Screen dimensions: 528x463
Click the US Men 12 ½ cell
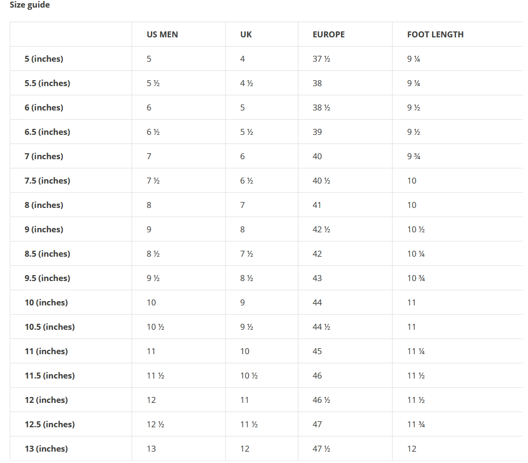point(155,425)
